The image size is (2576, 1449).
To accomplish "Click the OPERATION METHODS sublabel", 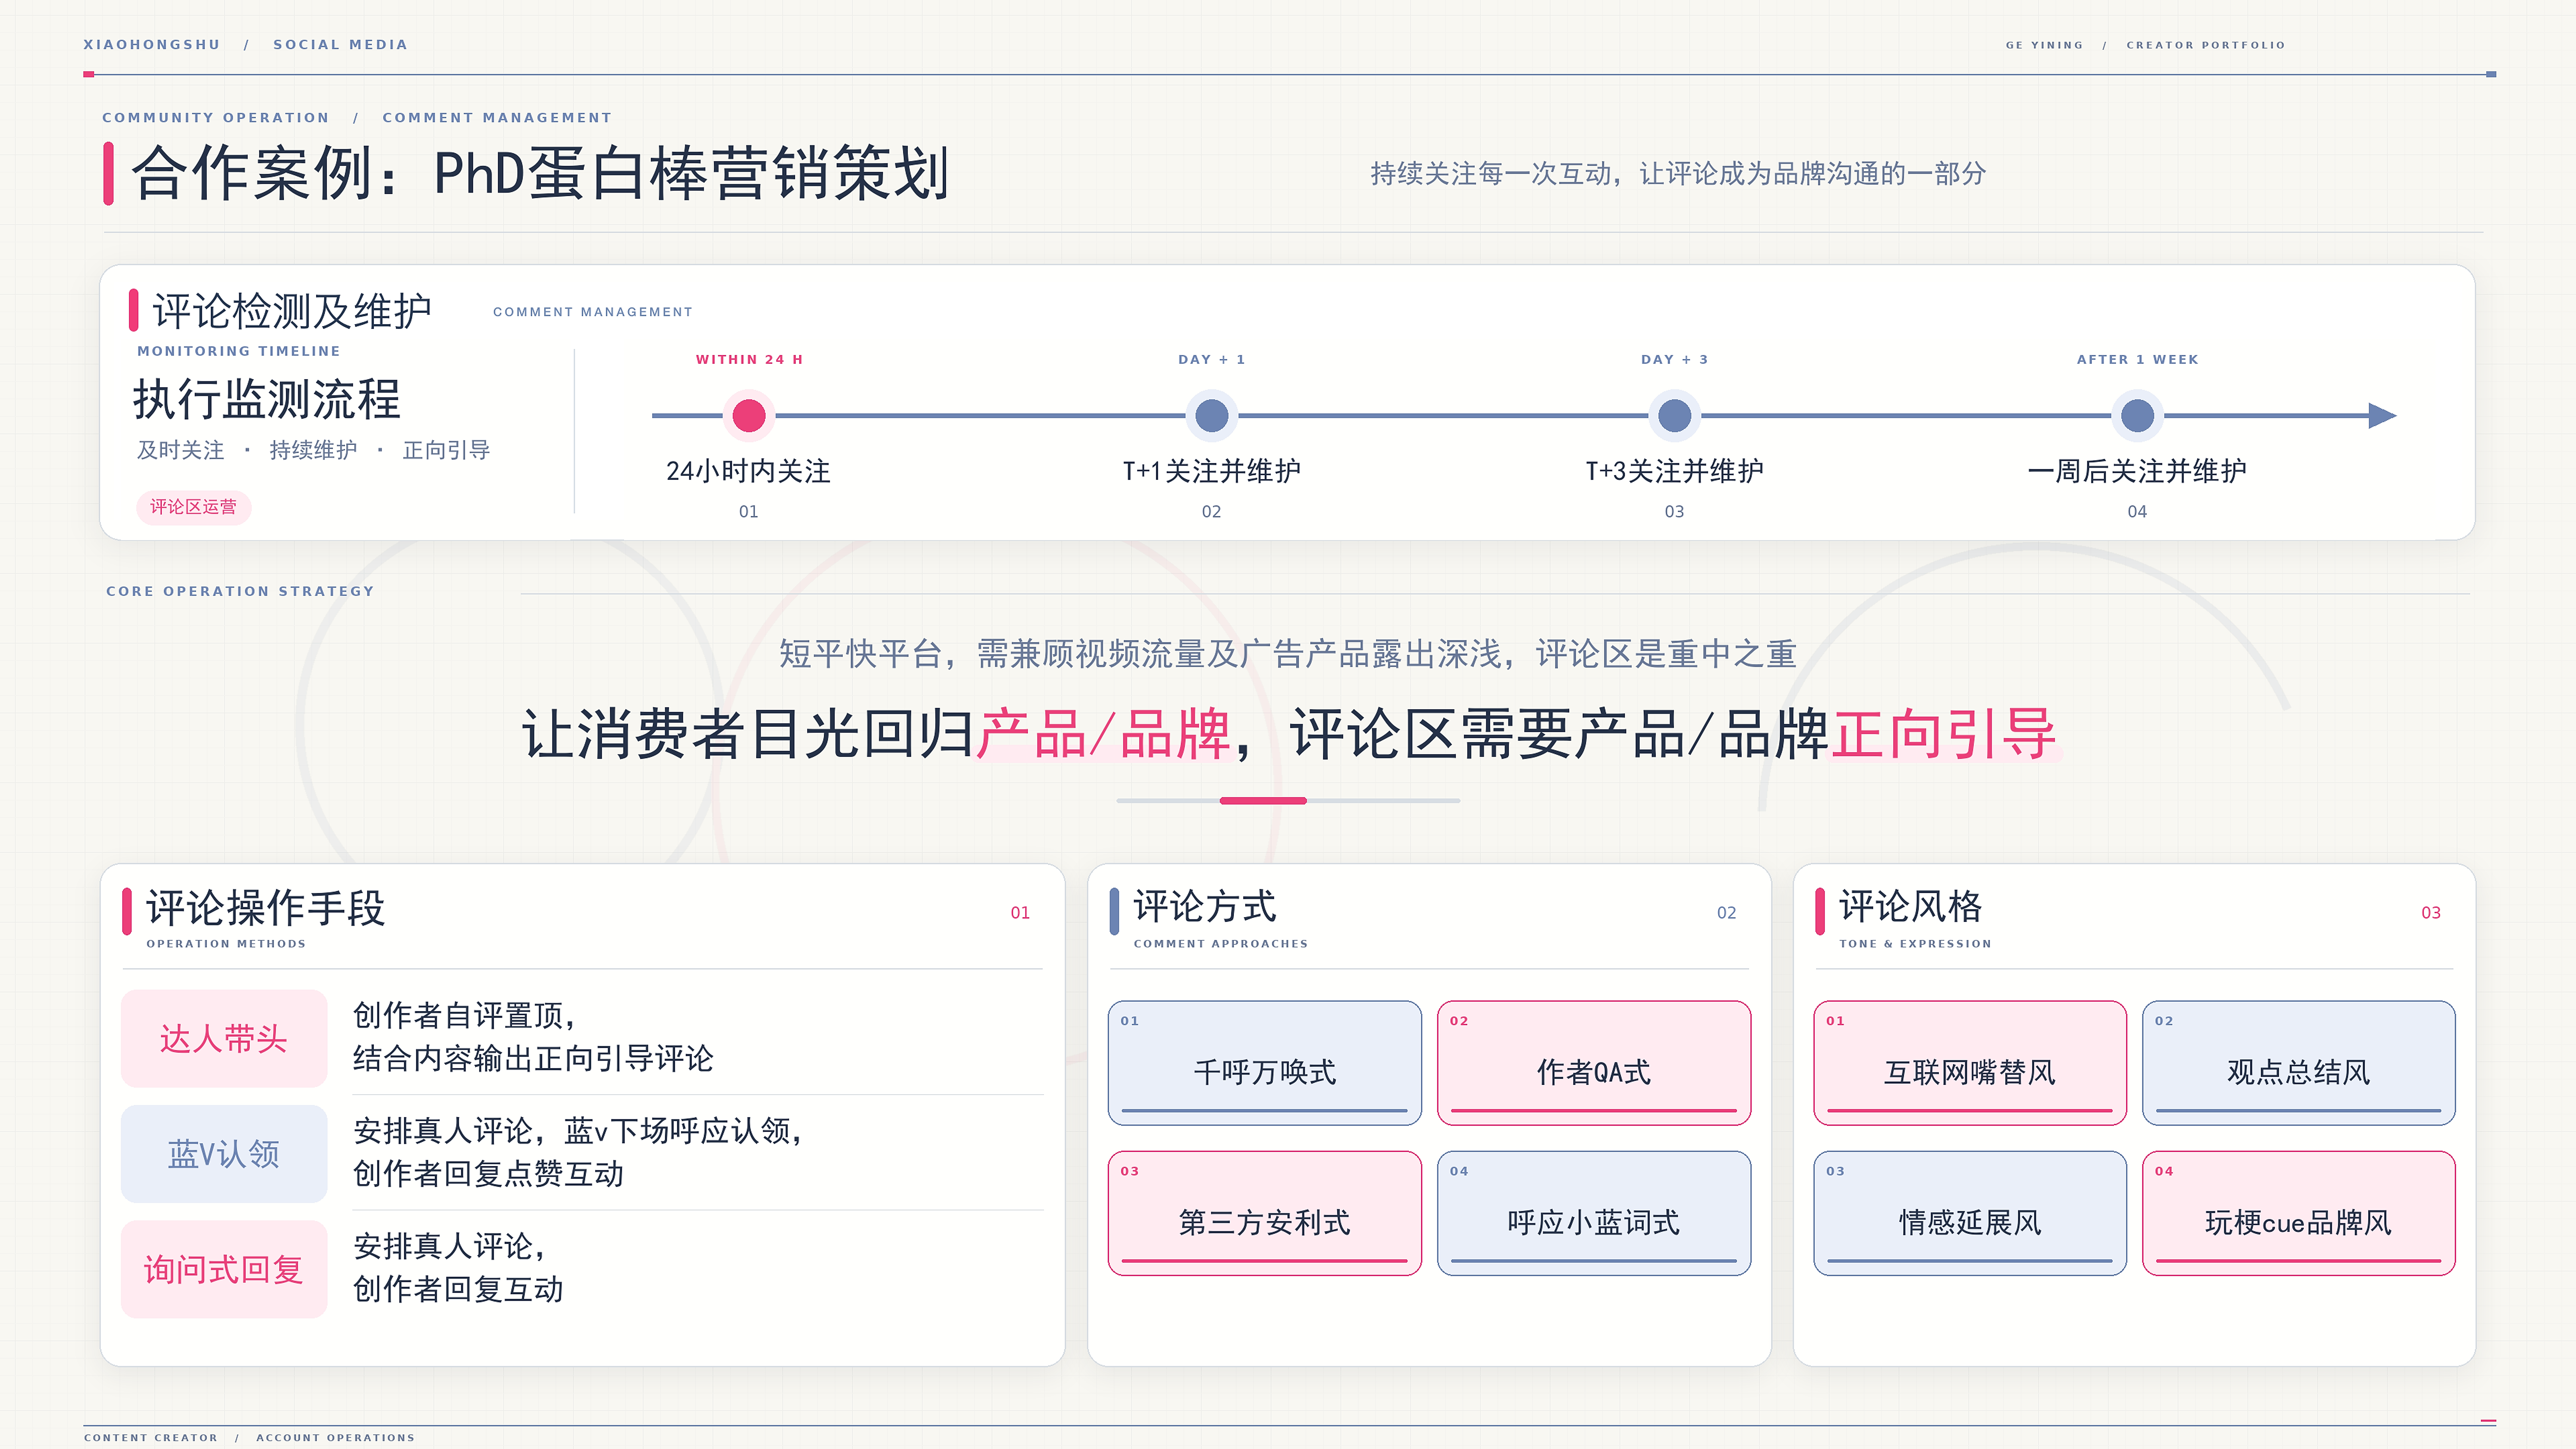I will pyautogui.click(x=226, y=944).
